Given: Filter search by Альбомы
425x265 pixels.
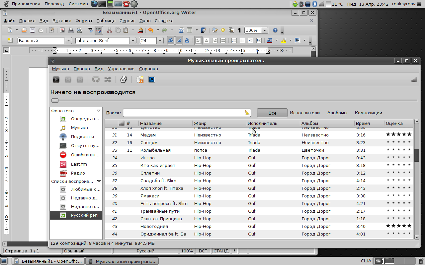Looking at the screenshot, I should [337, 113].
